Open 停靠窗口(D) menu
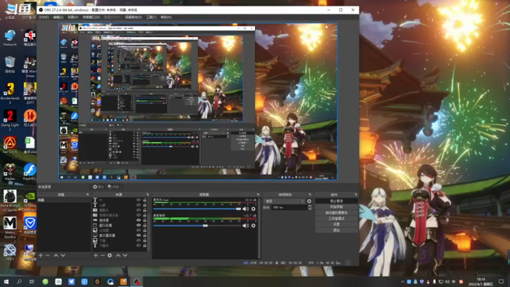Viewport: 510px width, 287px height. 91,17
